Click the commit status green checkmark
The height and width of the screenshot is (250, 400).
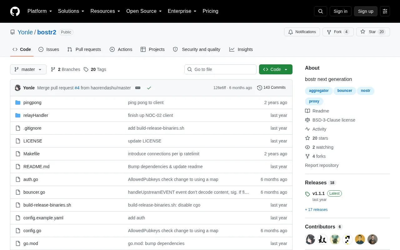coord(149,88)
